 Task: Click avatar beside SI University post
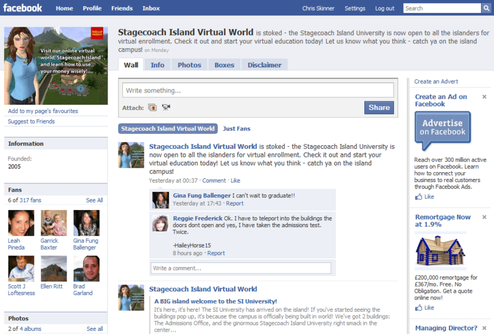pyautogui.click(x=131, y=298)
